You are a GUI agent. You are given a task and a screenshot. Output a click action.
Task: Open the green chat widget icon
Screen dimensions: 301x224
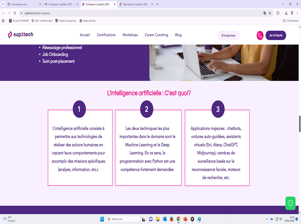(290, 203)
